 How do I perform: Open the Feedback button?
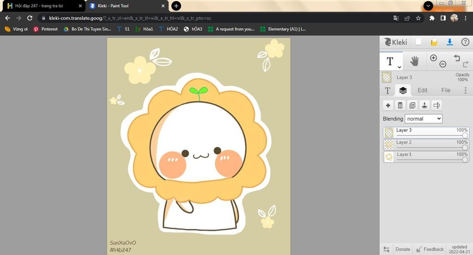[430, 249]
